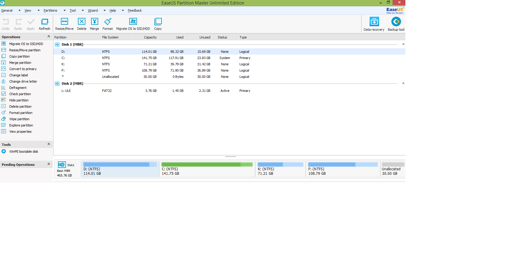Click the Delete toolbar icon
The width and height of the screenshot is (529, 272).
[x=81, y=21]
